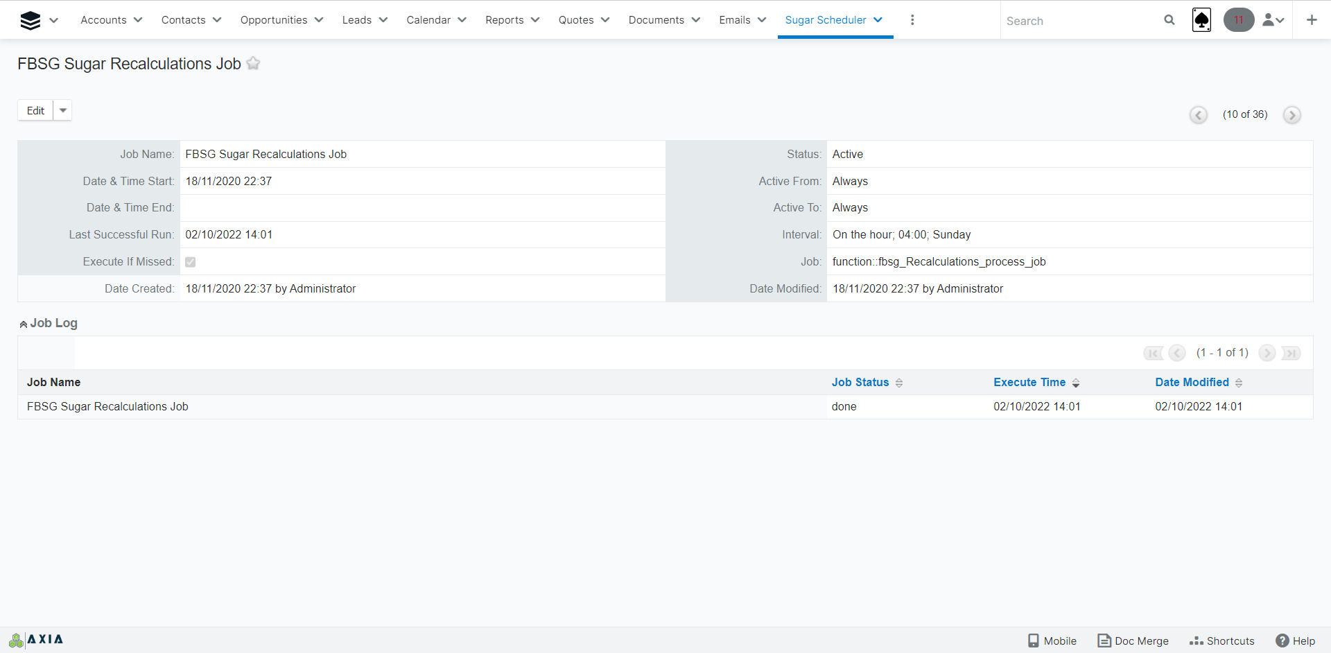Go to the next record arrow
The width and height of the screenshot is (1331, 653).
click(x=1291, y=115)
